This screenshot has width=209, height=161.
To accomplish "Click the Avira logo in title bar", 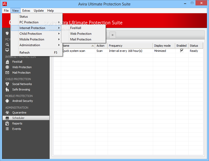I will coord(5,4).
